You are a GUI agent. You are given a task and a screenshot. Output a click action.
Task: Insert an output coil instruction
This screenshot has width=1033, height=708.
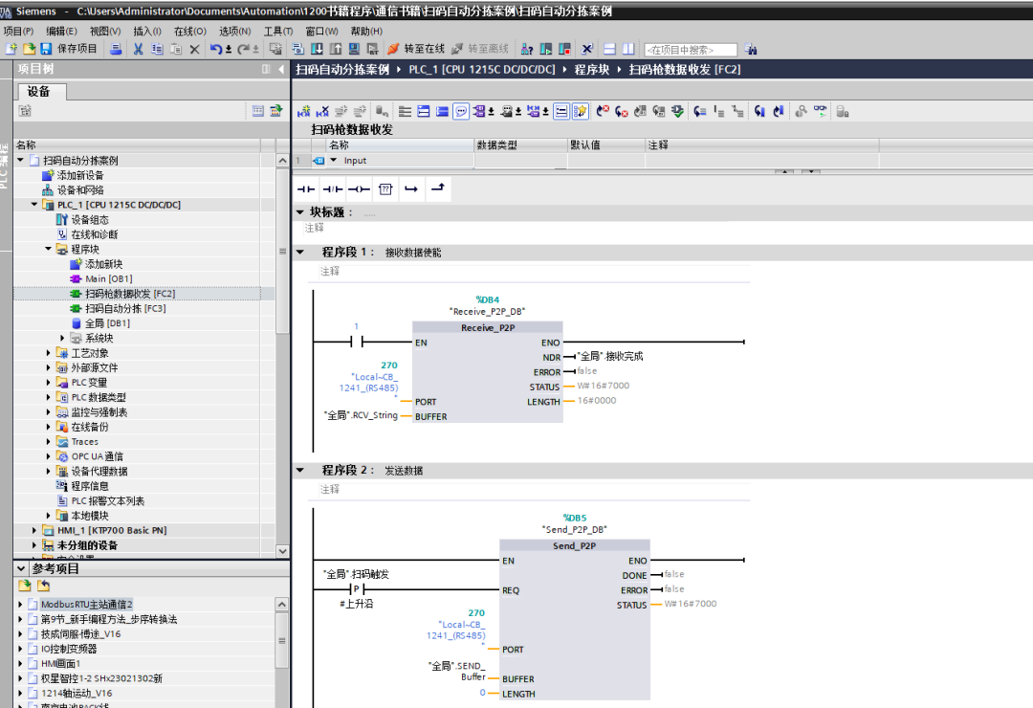tap(359, 189)
